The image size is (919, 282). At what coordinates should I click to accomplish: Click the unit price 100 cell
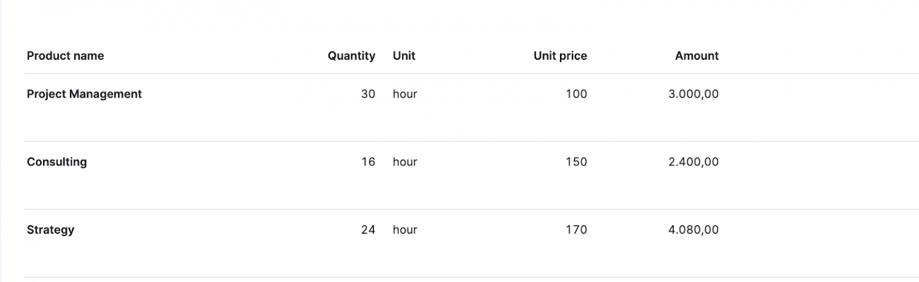pos(576,94)
